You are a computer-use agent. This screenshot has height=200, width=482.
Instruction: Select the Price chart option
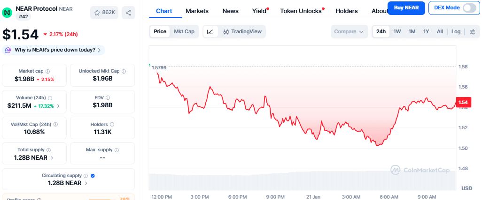click(160, 31)
